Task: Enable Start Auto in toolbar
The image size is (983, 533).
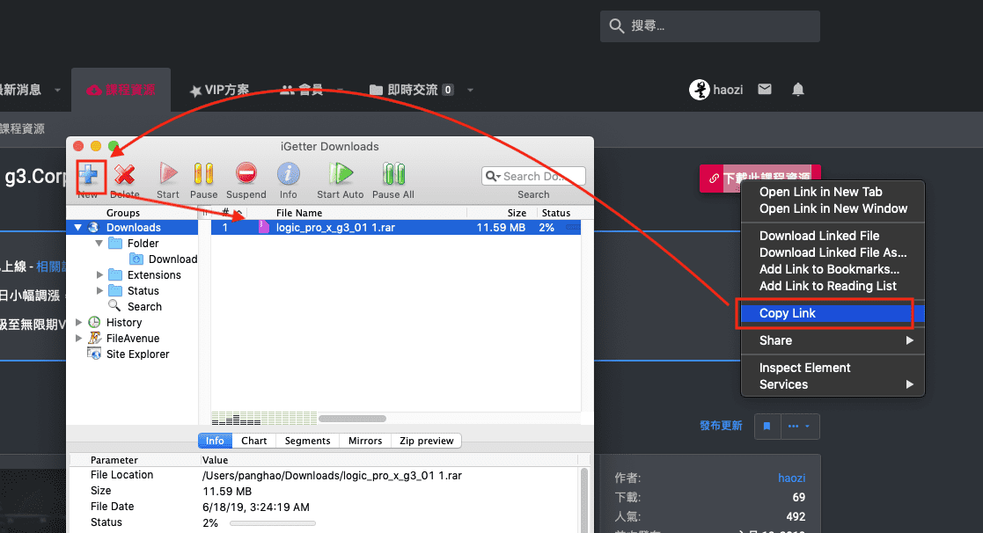Action: [x=340, y=175]
